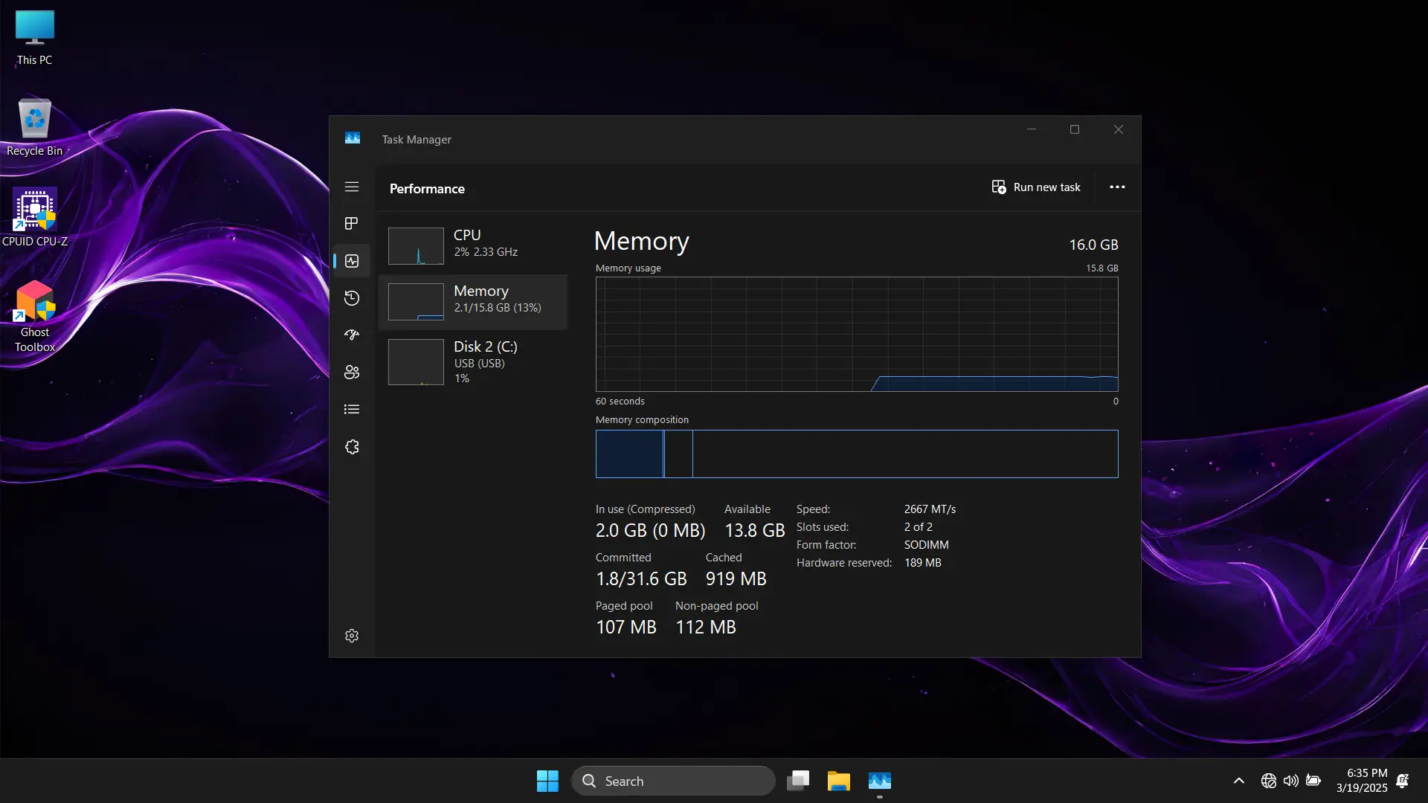Toggle the hamburger navigation menu
The height and width of the screenshot is (803, 1428).
pyautogui.click(x=352, y=187)
